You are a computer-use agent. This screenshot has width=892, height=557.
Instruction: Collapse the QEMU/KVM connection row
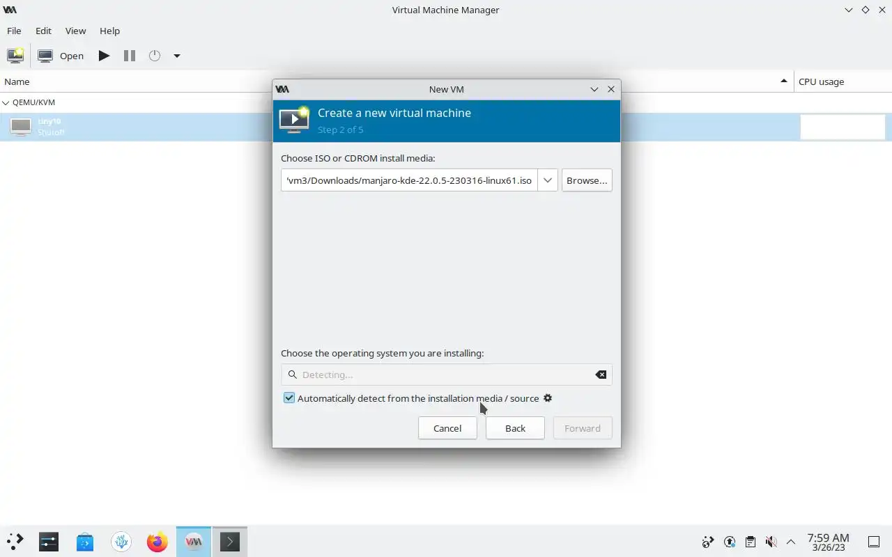[6, 102]
